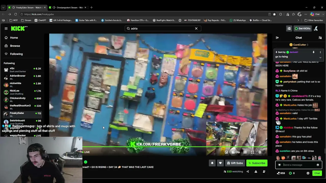Open chat settings gear
Screen dimensions: 326x183
tap(308, 173)
